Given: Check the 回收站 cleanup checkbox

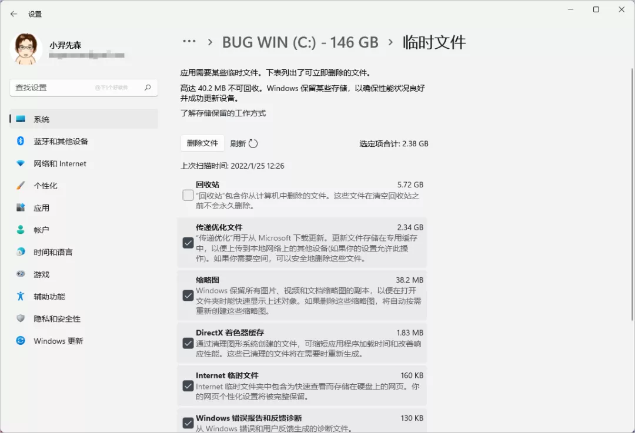Looking at the screenshot, I should [x=188, y=194].
